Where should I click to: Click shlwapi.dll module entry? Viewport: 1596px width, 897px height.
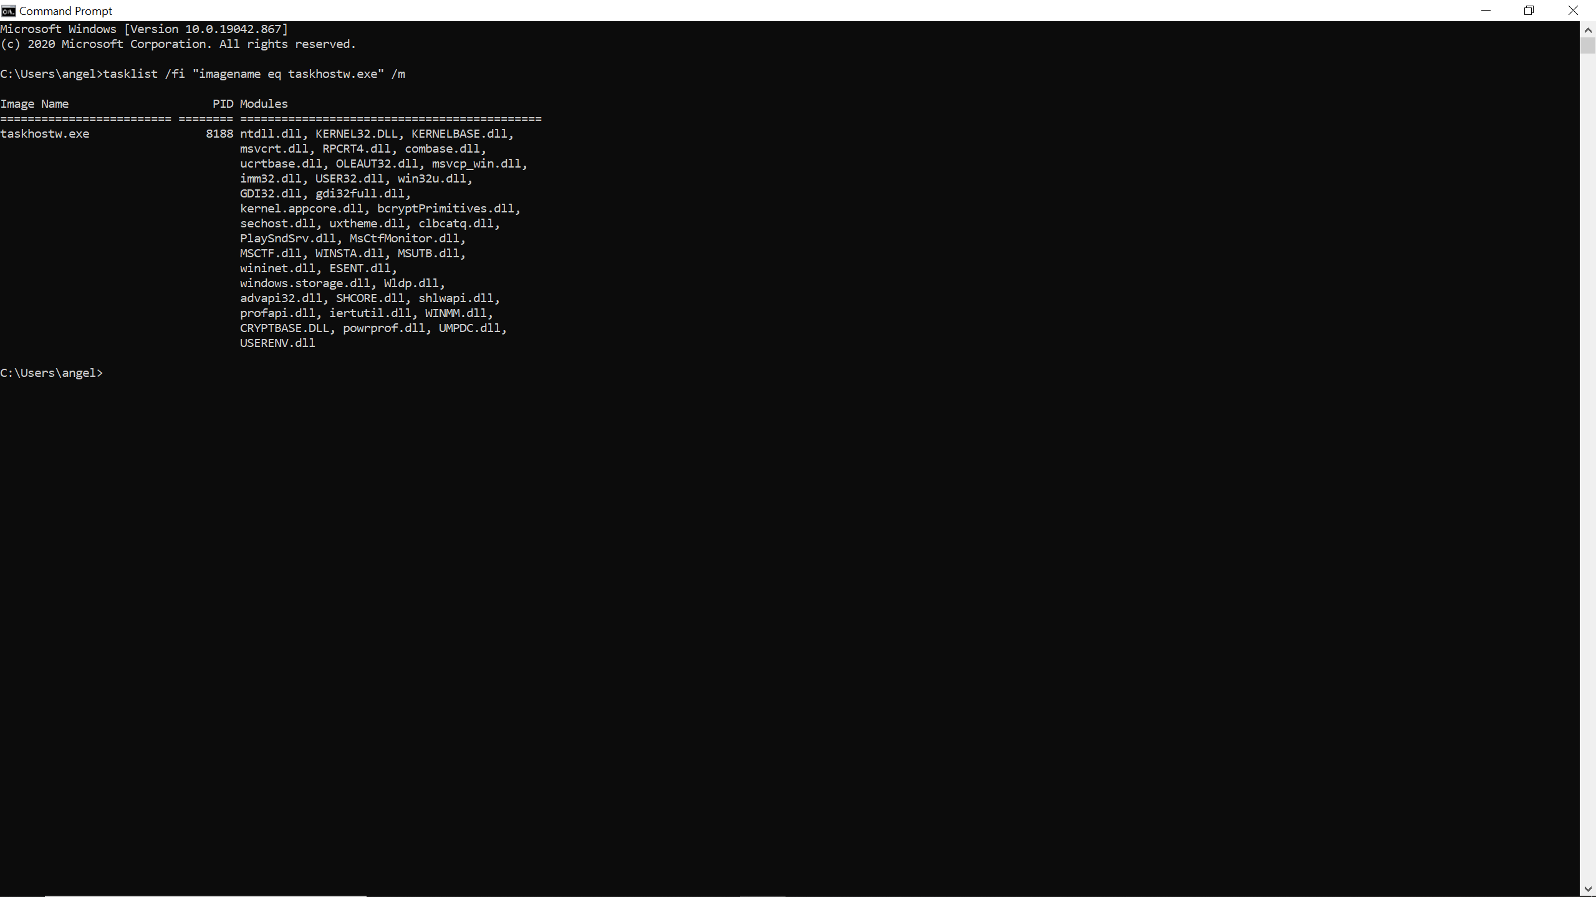pos(456,298)
